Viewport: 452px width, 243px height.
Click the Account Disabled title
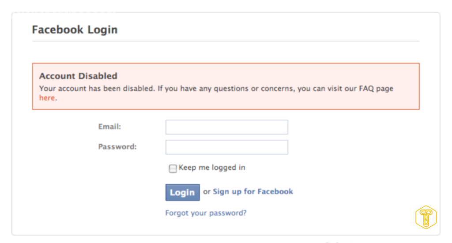[78, 76]
